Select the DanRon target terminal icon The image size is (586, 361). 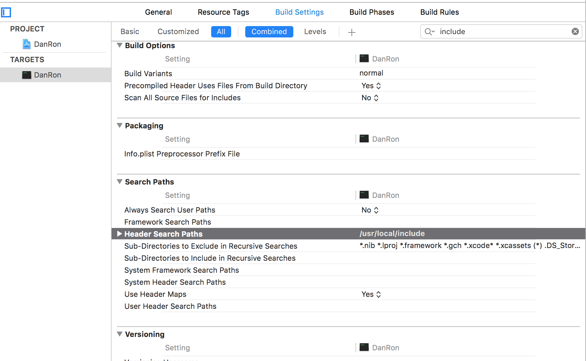coord(27,75)
